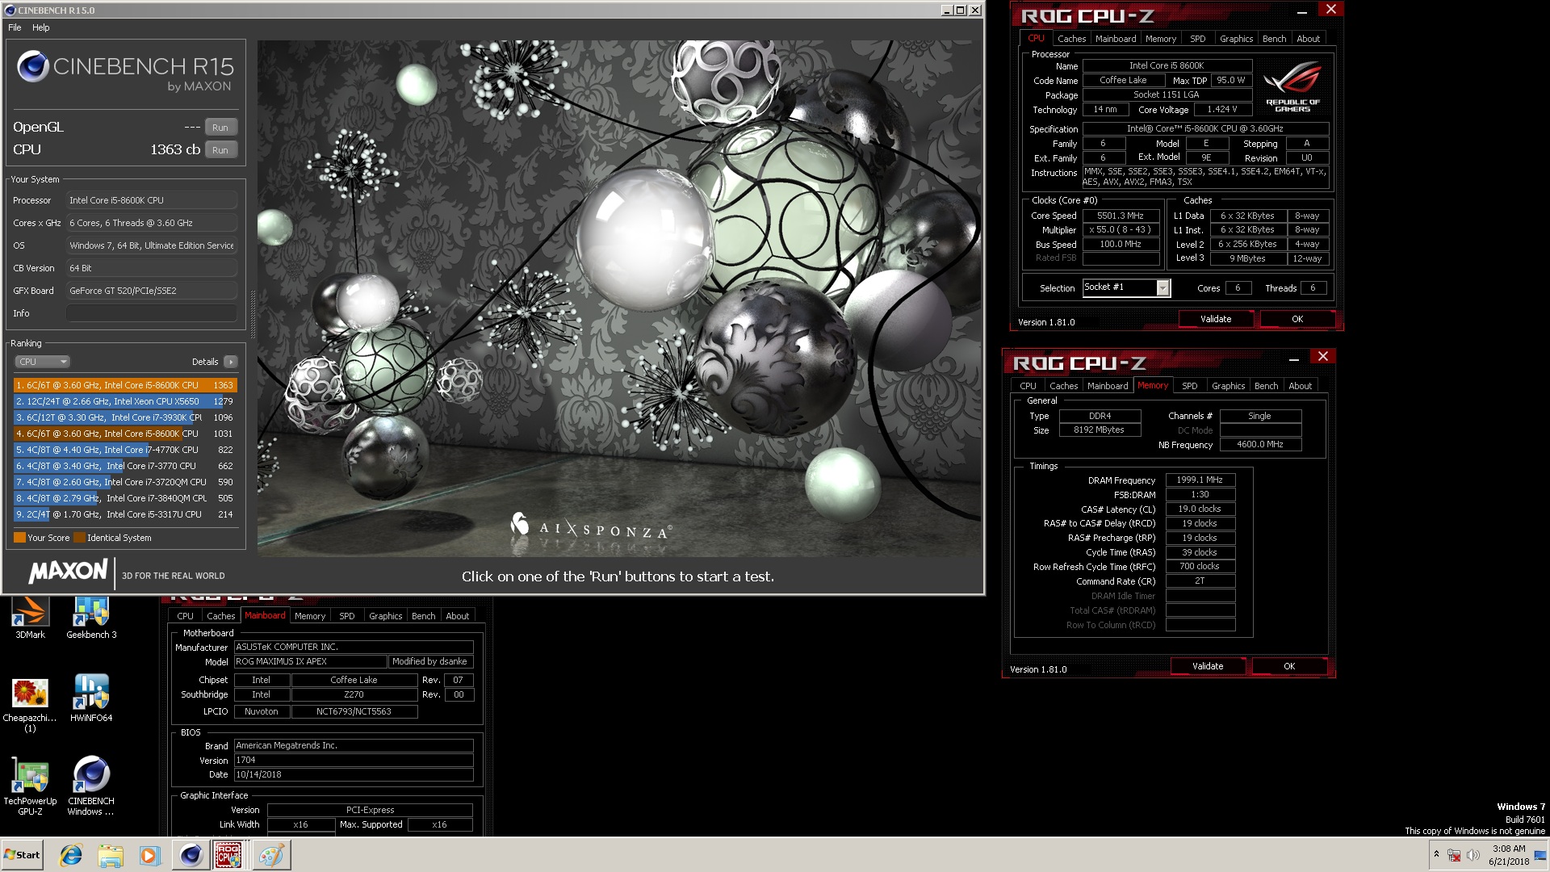Open the Paint taskbar item
This screenshot has width=1550, height=872.
(271, 855)
